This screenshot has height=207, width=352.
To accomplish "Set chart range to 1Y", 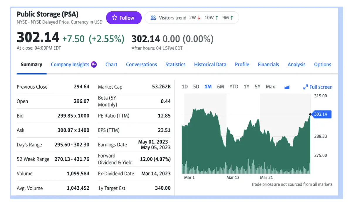I will [x=246, y=86].
